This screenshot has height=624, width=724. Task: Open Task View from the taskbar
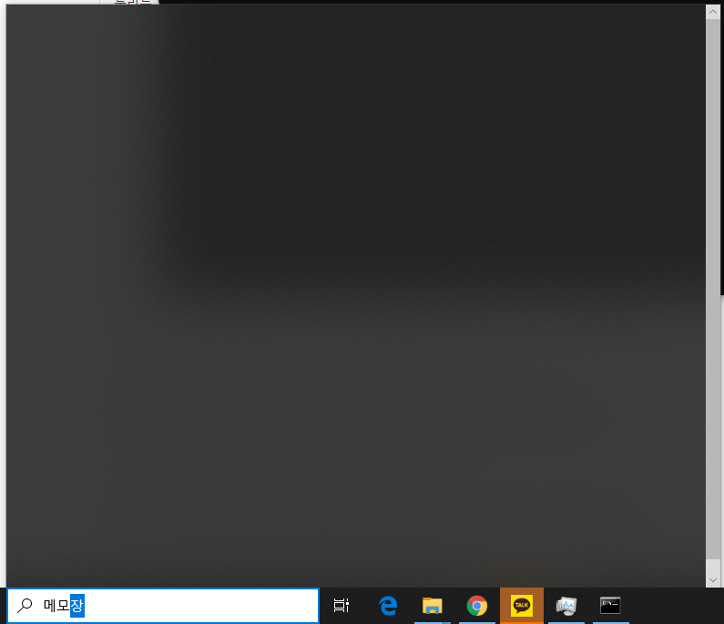(x=342, y=605)
